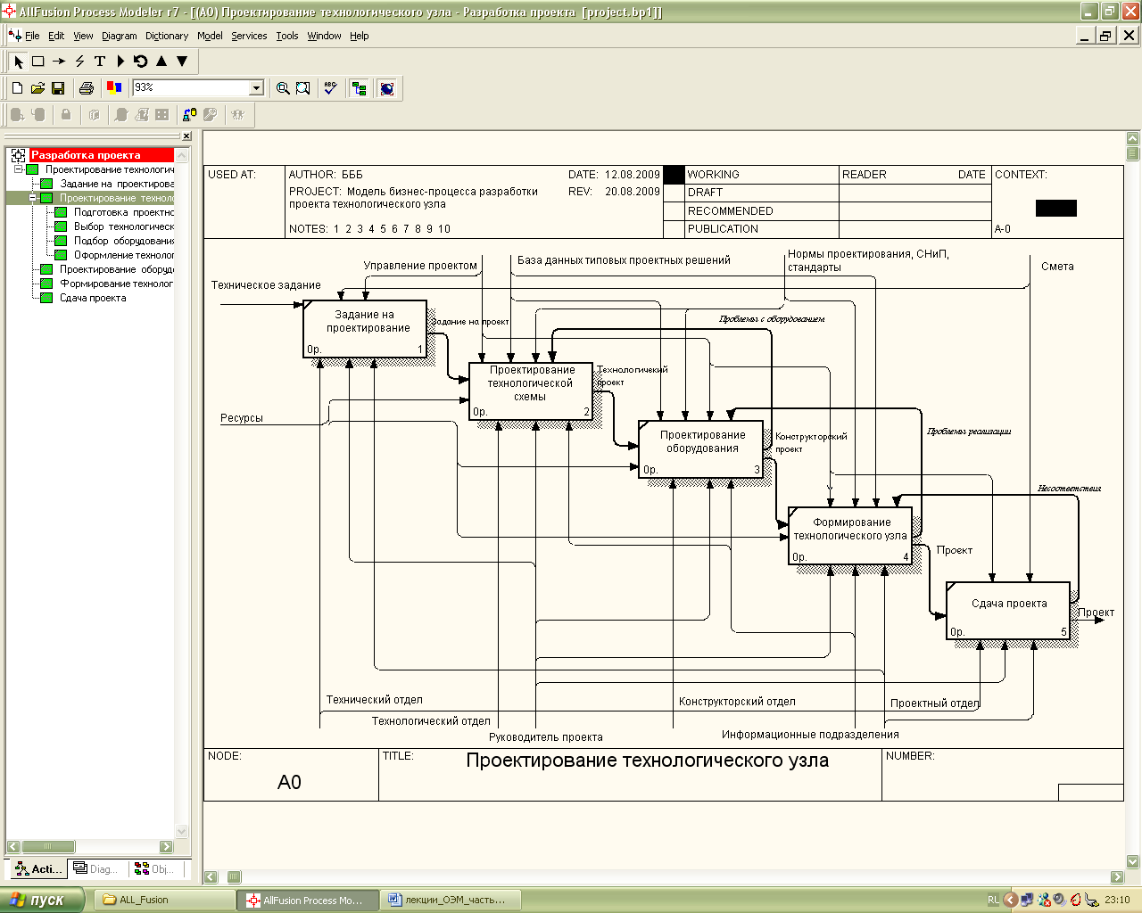
Task: Click the greyed lock toolbar icon
Action: (x=66, y=114)
